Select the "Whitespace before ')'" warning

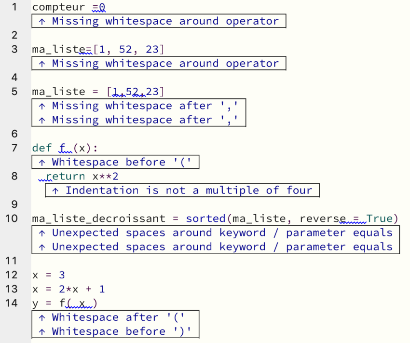point(115,331)
